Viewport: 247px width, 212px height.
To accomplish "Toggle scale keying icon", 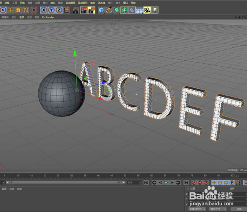I will [x=220, y=183].
